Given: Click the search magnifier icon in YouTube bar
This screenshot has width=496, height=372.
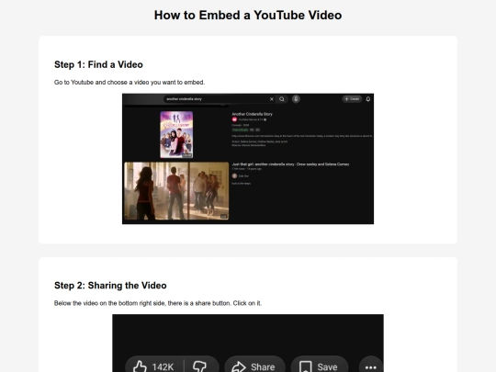Looking at the screenshot, I should [x=282, y=99].
